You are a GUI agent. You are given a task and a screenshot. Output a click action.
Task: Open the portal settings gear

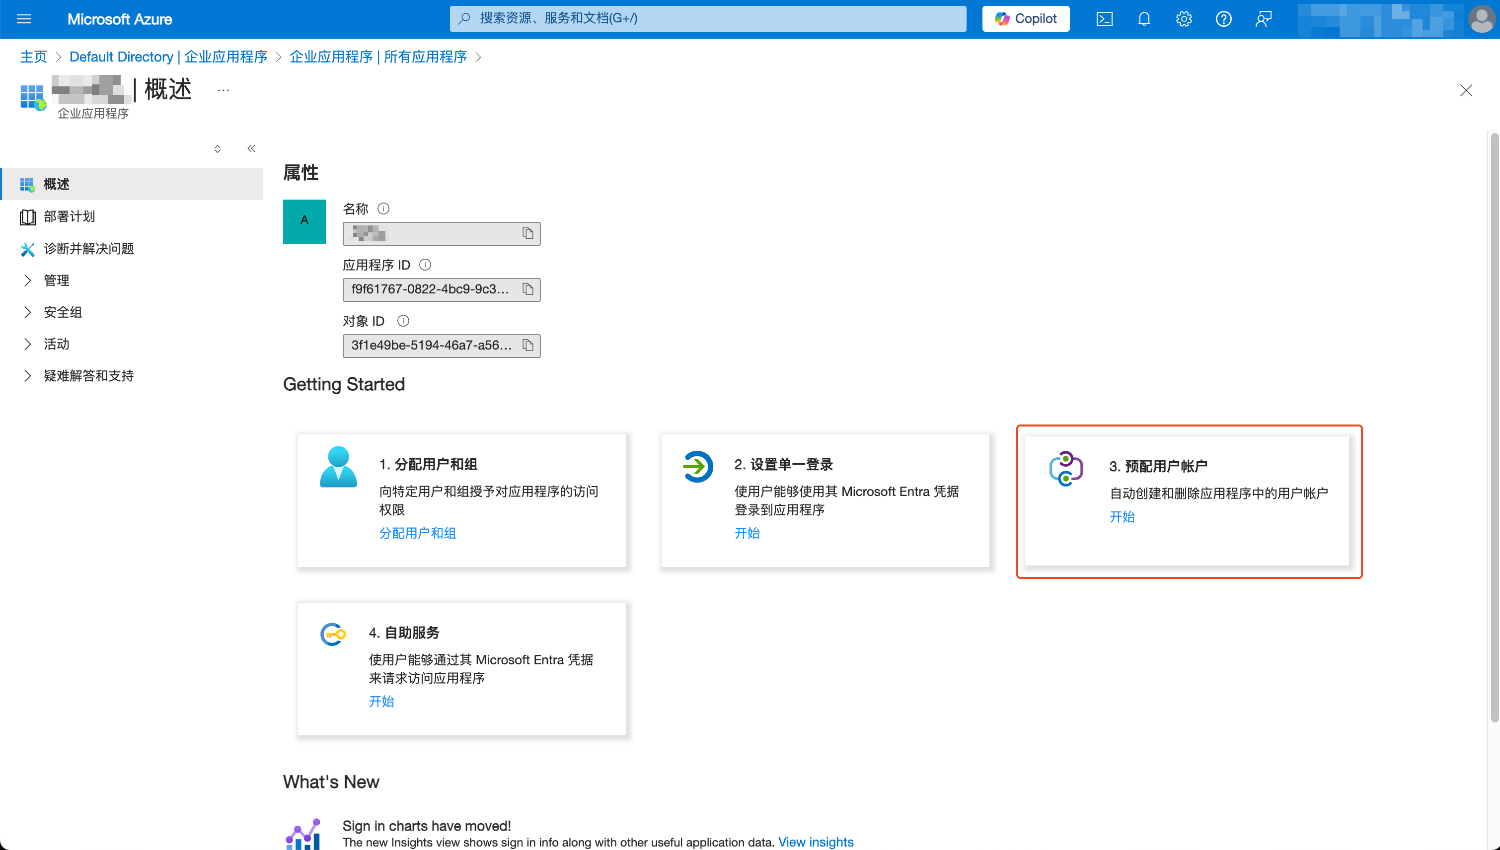point(1183,19)
